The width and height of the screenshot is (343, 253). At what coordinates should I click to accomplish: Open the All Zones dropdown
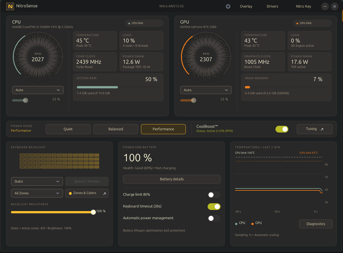[37, 193]
